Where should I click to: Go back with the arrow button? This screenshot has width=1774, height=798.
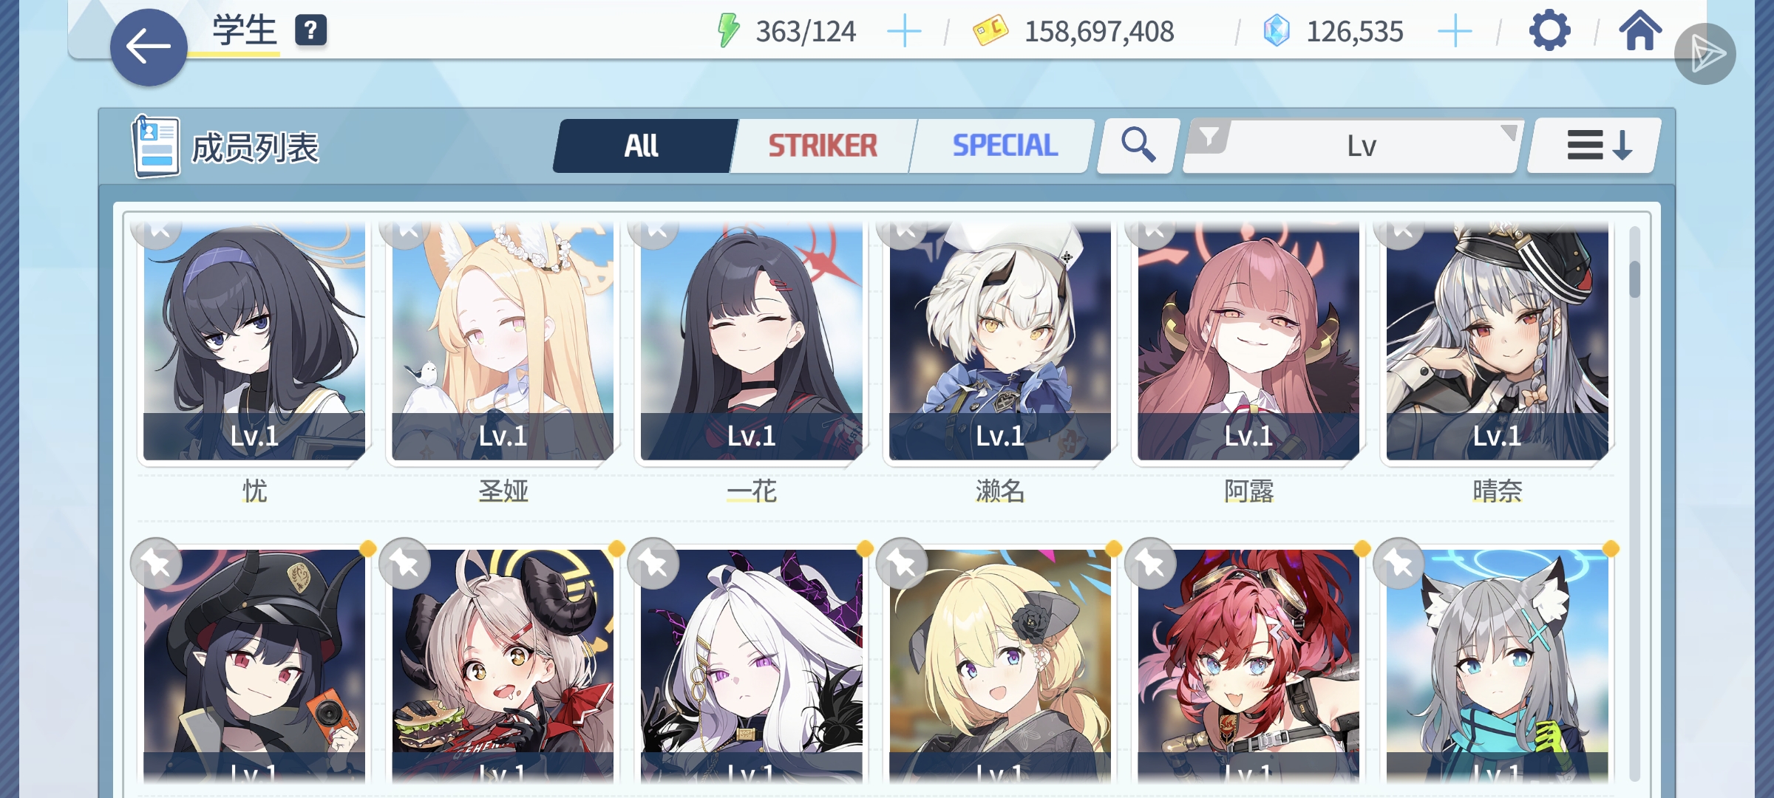point(149,47)
